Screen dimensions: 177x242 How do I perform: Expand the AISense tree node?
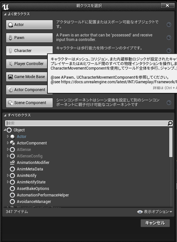(x=8, y=149)
